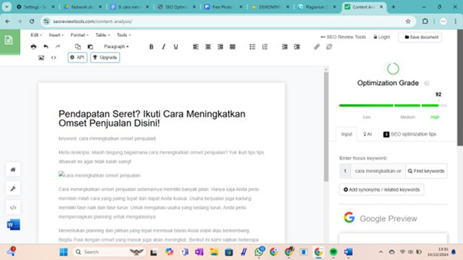Switch to the Free Photo browser tab
This screenshot has width=463, height=260.
tap(224, 7)
